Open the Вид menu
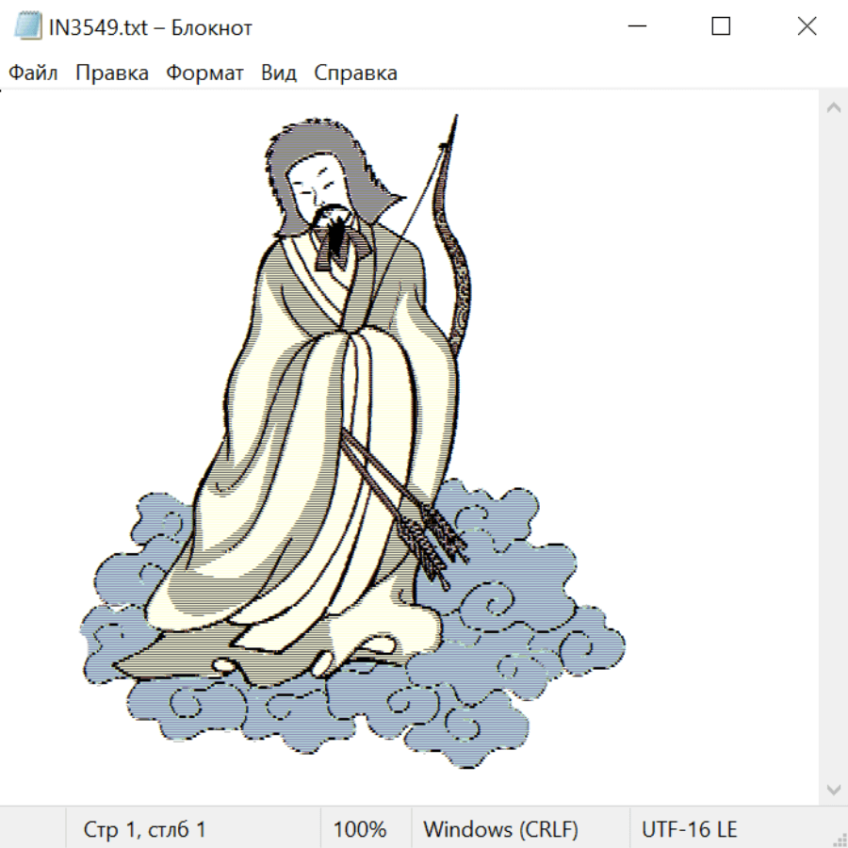 tap(279, 73)
